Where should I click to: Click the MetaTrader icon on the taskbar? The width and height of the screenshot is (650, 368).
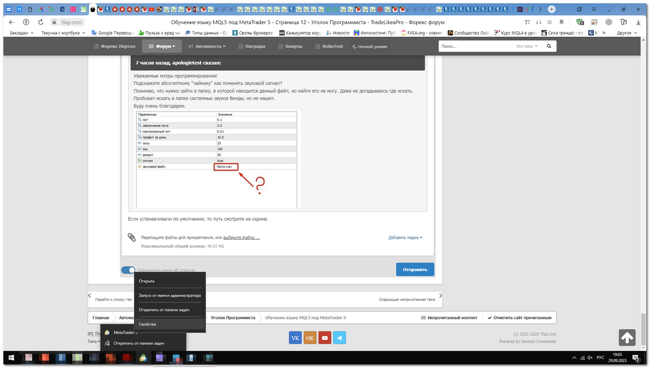pos(143,358)
